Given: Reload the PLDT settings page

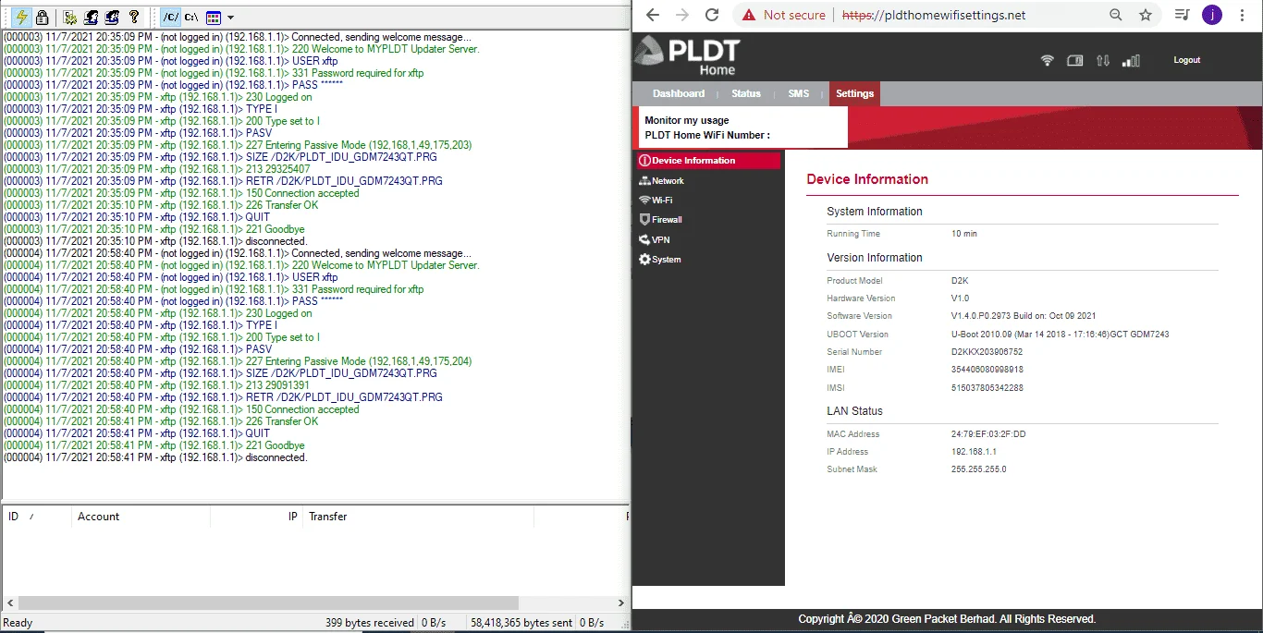Looking at the screenshot, I should coord(712,15).
